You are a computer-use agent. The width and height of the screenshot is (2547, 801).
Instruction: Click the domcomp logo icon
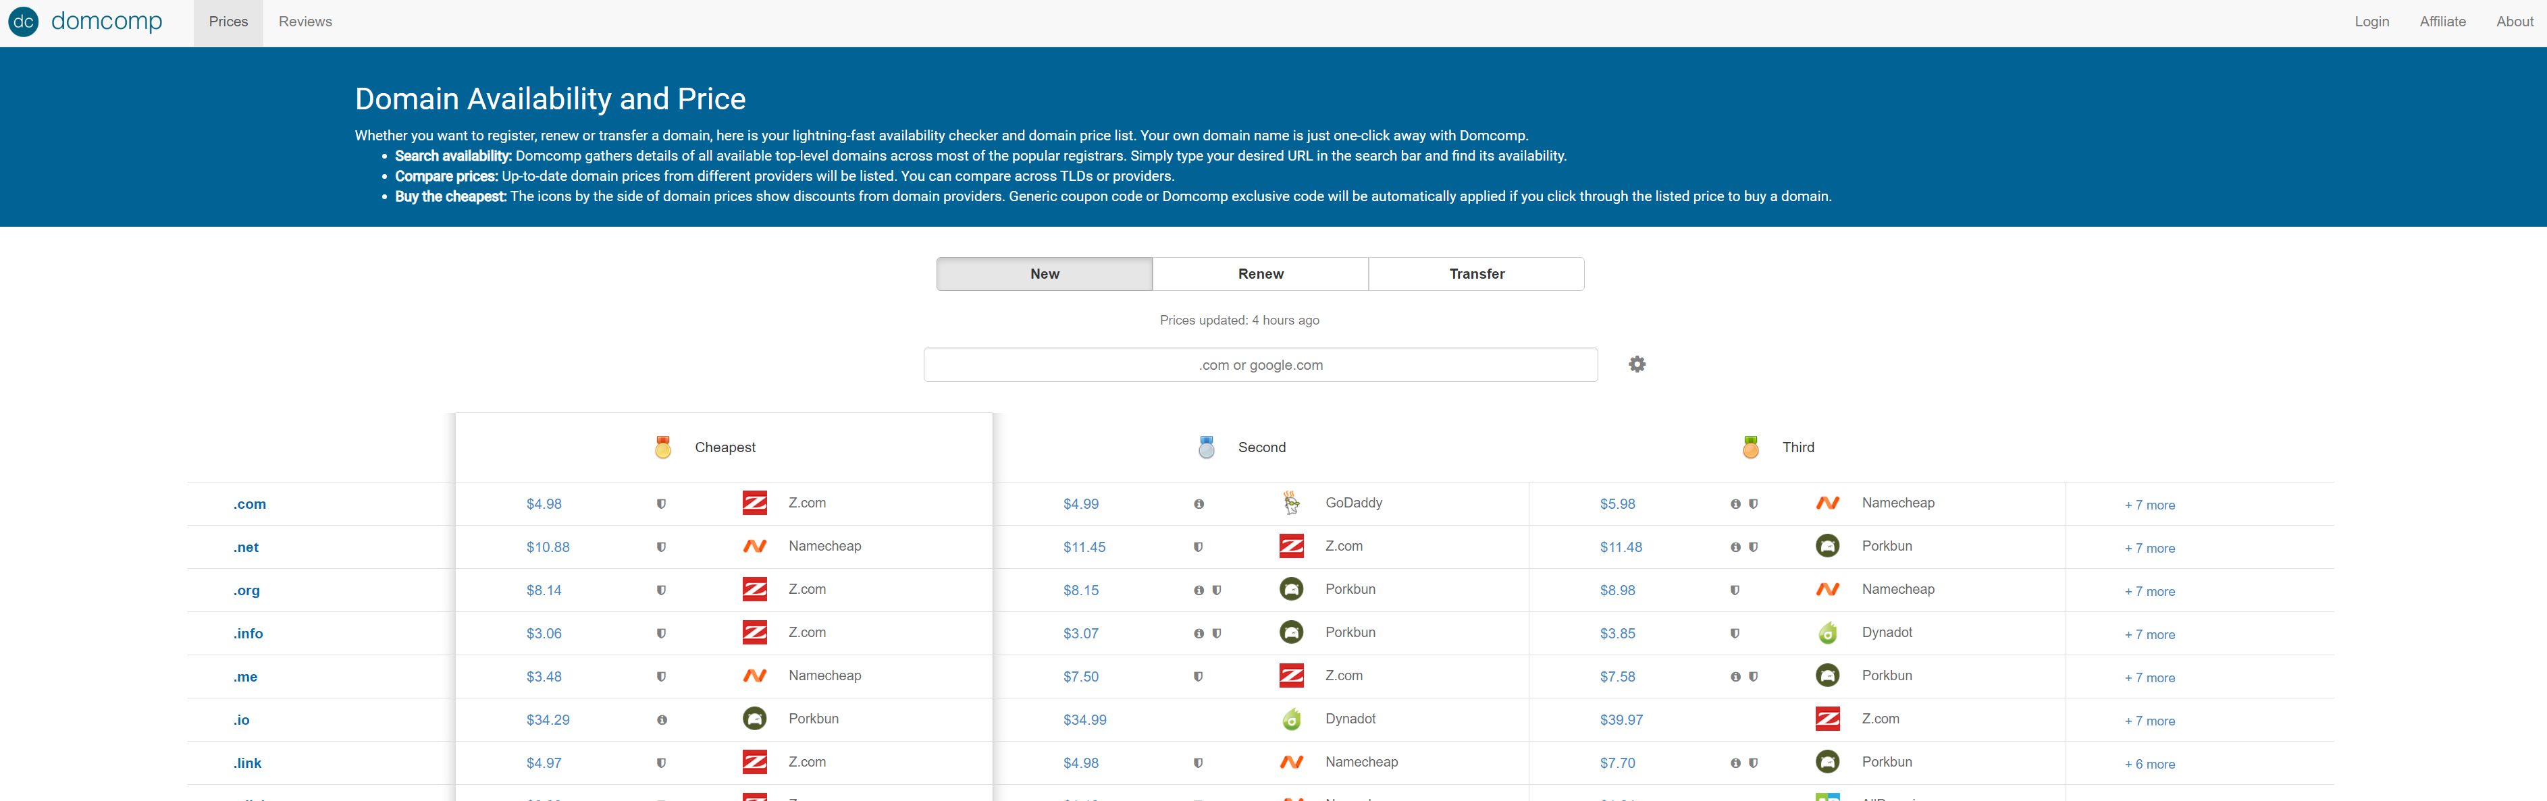(23, 22)
